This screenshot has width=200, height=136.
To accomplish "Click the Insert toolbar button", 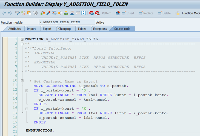I will click(128, 13).
